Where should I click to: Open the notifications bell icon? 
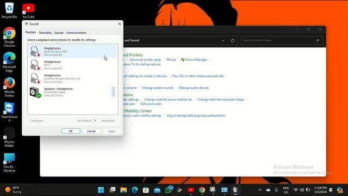coord(331,190)
